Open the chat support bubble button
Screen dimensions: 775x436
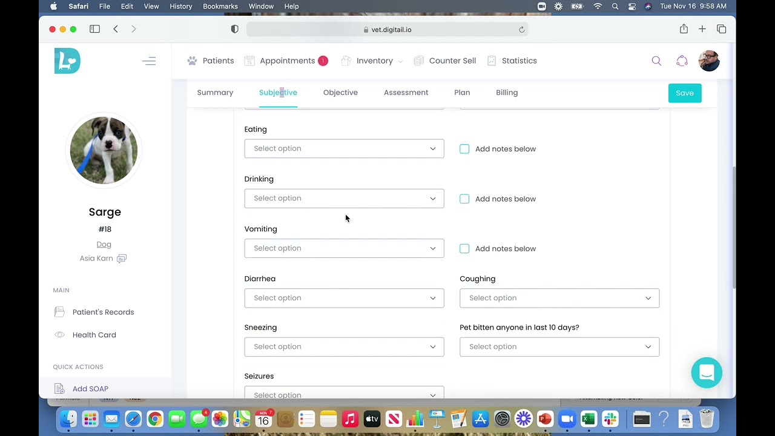(707, 372)
